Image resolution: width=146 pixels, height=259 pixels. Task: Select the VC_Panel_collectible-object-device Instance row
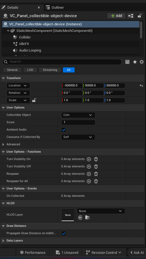tap(71, 24)
